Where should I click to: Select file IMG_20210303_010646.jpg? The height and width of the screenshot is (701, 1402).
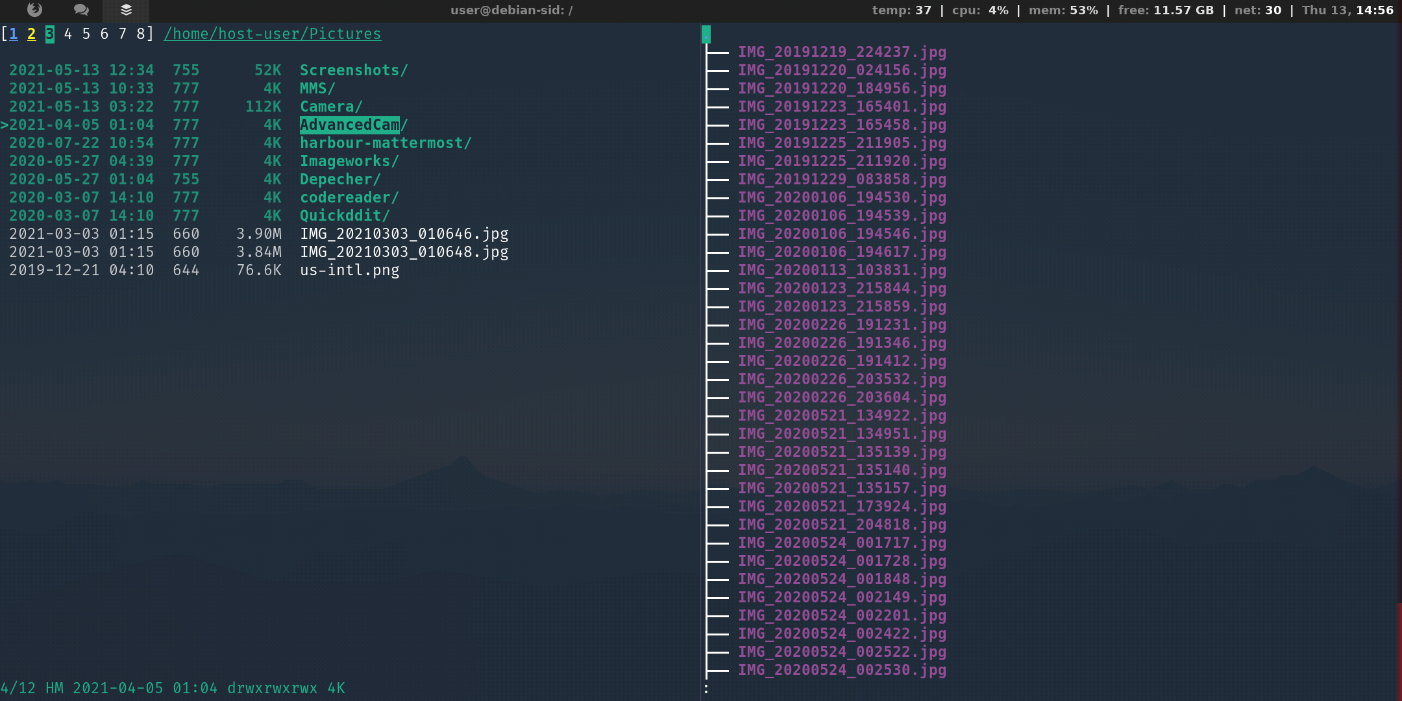(x=404, y=234)
